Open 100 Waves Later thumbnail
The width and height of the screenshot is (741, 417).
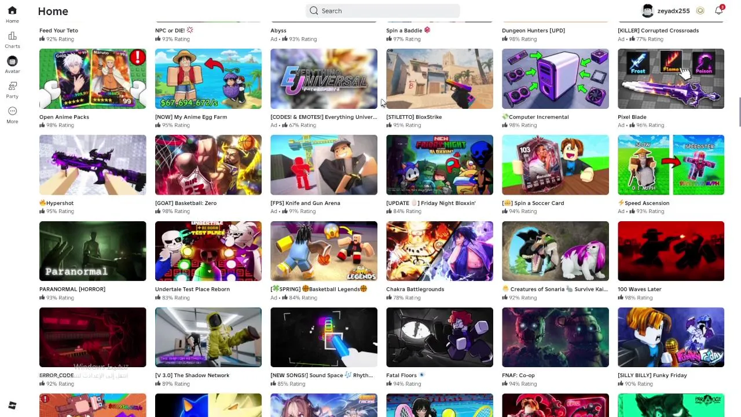[x=671, y=251]
